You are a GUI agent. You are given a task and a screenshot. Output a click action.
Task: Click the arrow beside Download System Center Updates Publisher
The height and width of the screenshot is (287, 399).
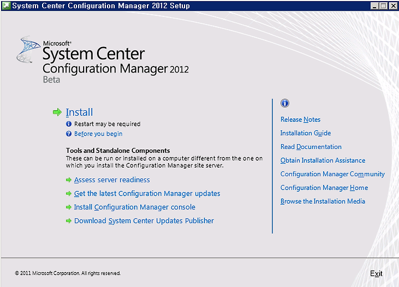(x=69, y=221)
